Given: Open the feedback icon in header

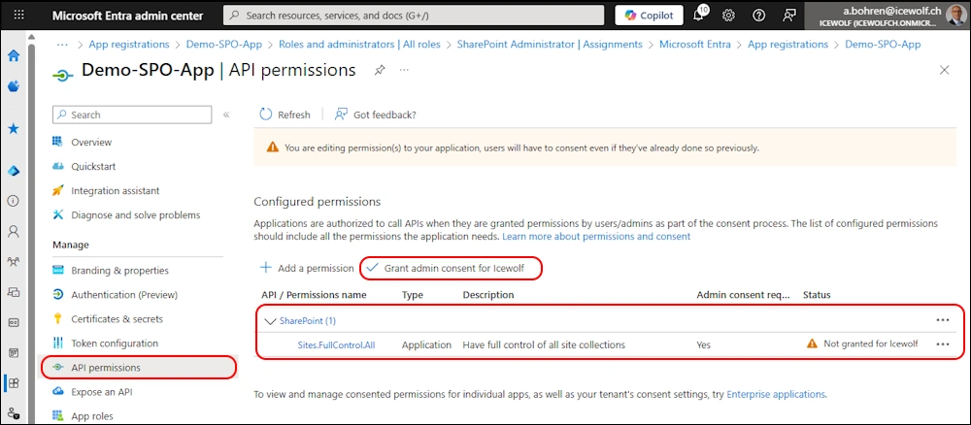Looking at the screenshot, I should pos(788,16).
